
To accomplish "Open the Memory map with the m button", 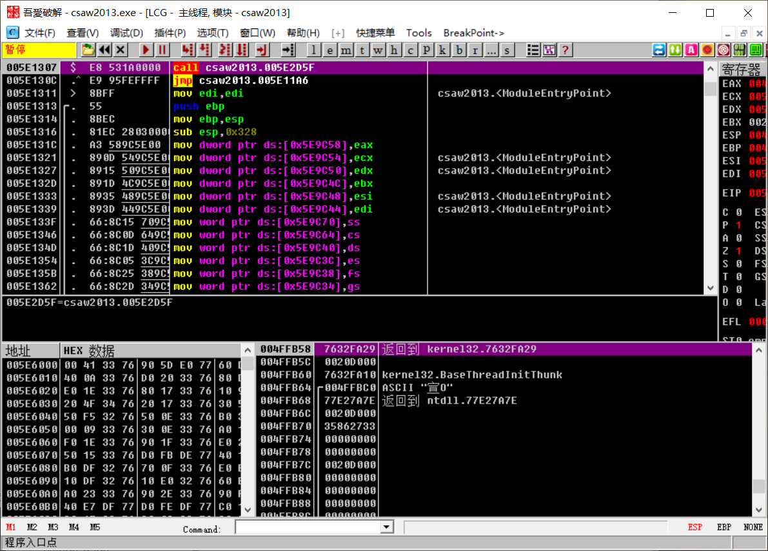I will 346,50.
